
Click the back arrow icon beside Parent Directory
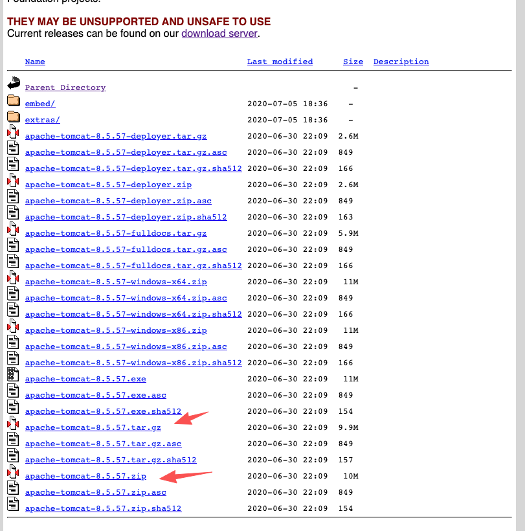click(x=14, y=83)
